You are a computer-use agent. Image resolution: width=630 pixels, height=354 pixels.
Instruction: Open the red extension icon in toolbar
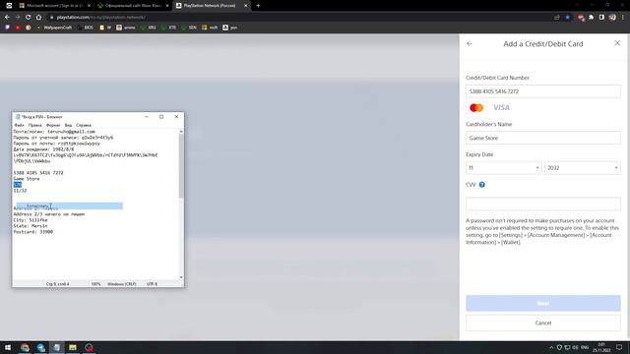581,18
